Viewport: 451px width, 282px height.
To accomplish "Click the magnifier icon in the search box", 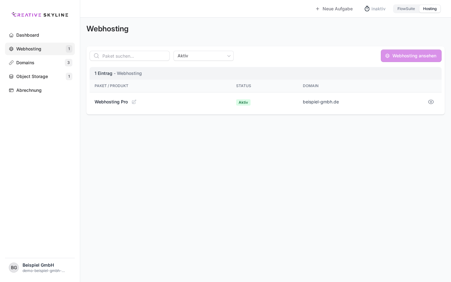I will click(x=96, y=56).
